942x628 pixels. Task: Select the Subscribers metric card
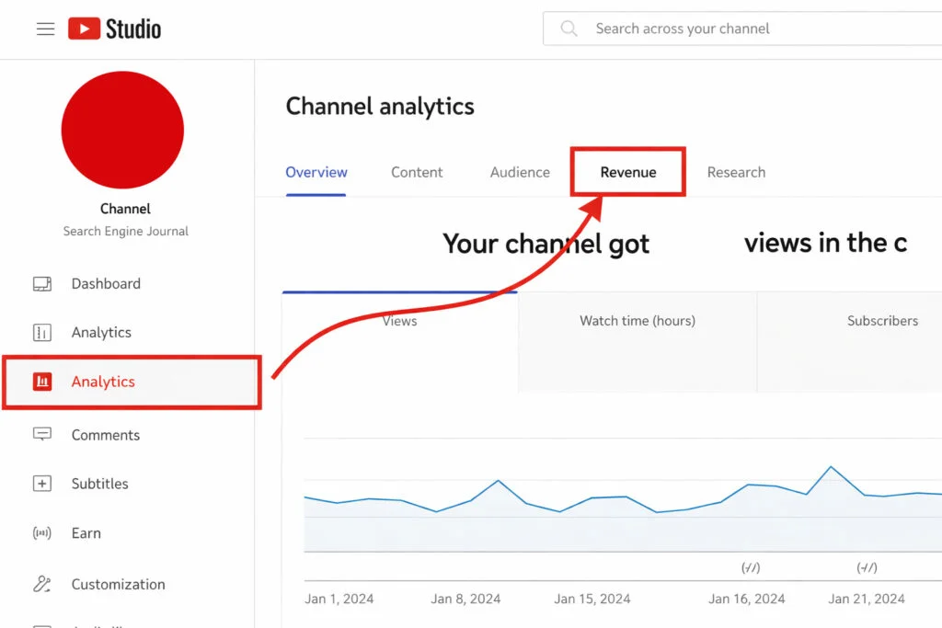881,341
